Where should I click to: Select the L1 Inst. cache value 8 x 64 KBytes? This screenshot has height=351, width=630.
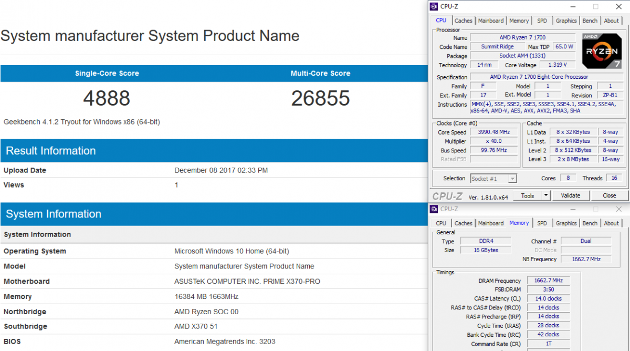click(x=573, y=141)
